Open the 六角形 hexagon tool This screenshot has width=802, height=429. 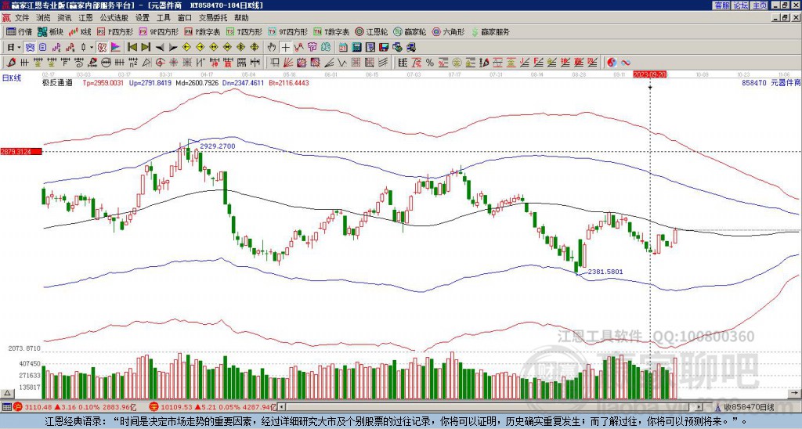449,31
